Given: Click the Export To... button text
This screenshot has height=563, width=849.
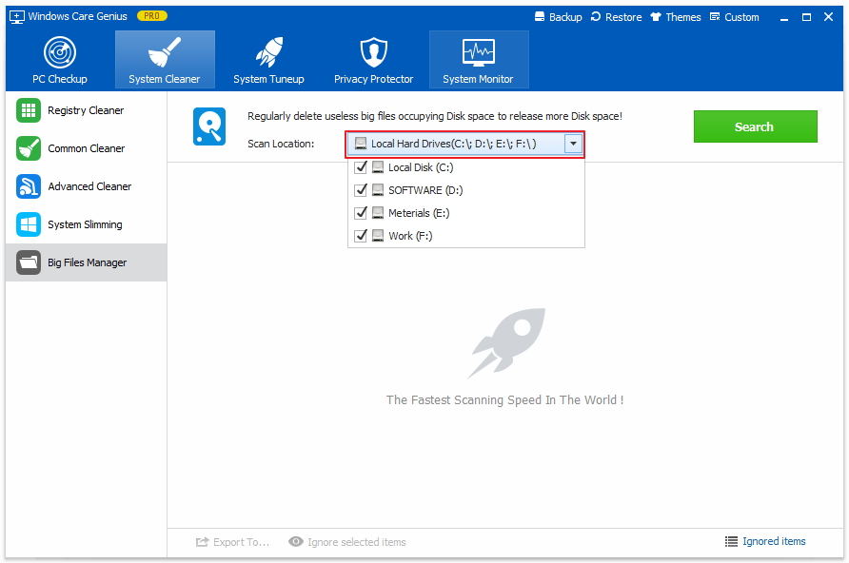Looking at the screenshot, I should click(242, 542).
